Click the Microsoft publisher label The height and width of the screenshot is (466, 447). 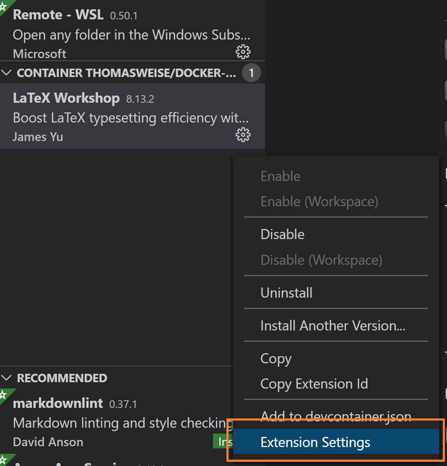click(x=40, y=54)
